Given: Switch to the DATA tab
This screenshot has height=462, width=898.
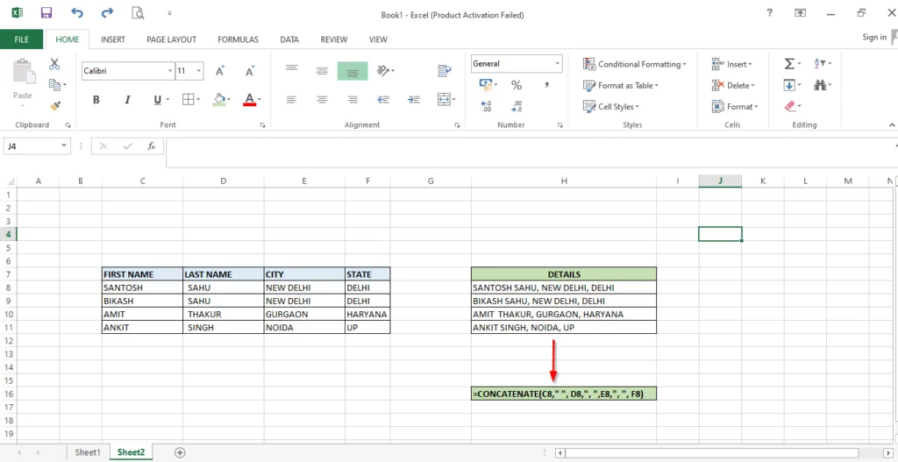Looking at the screenshot, I should 289,39.
